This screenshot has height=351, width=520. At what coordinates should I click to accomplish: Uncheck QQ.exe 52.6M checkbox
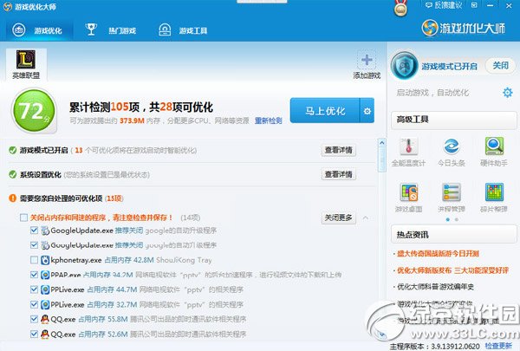click(34, 334)
